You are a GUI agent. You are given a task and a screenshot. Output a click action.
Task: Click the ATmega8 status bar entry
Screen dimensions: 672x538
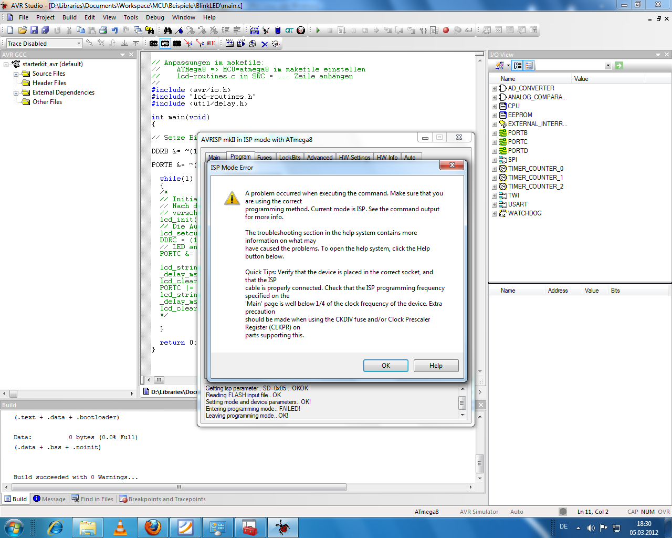(426, 512)
